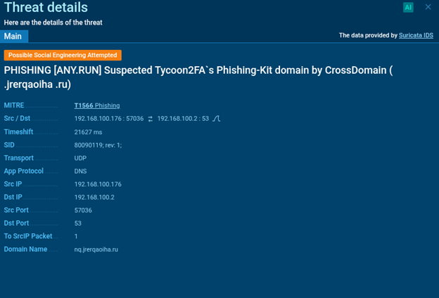Click the Src IP value 192.168.100.176

(98, 184)
